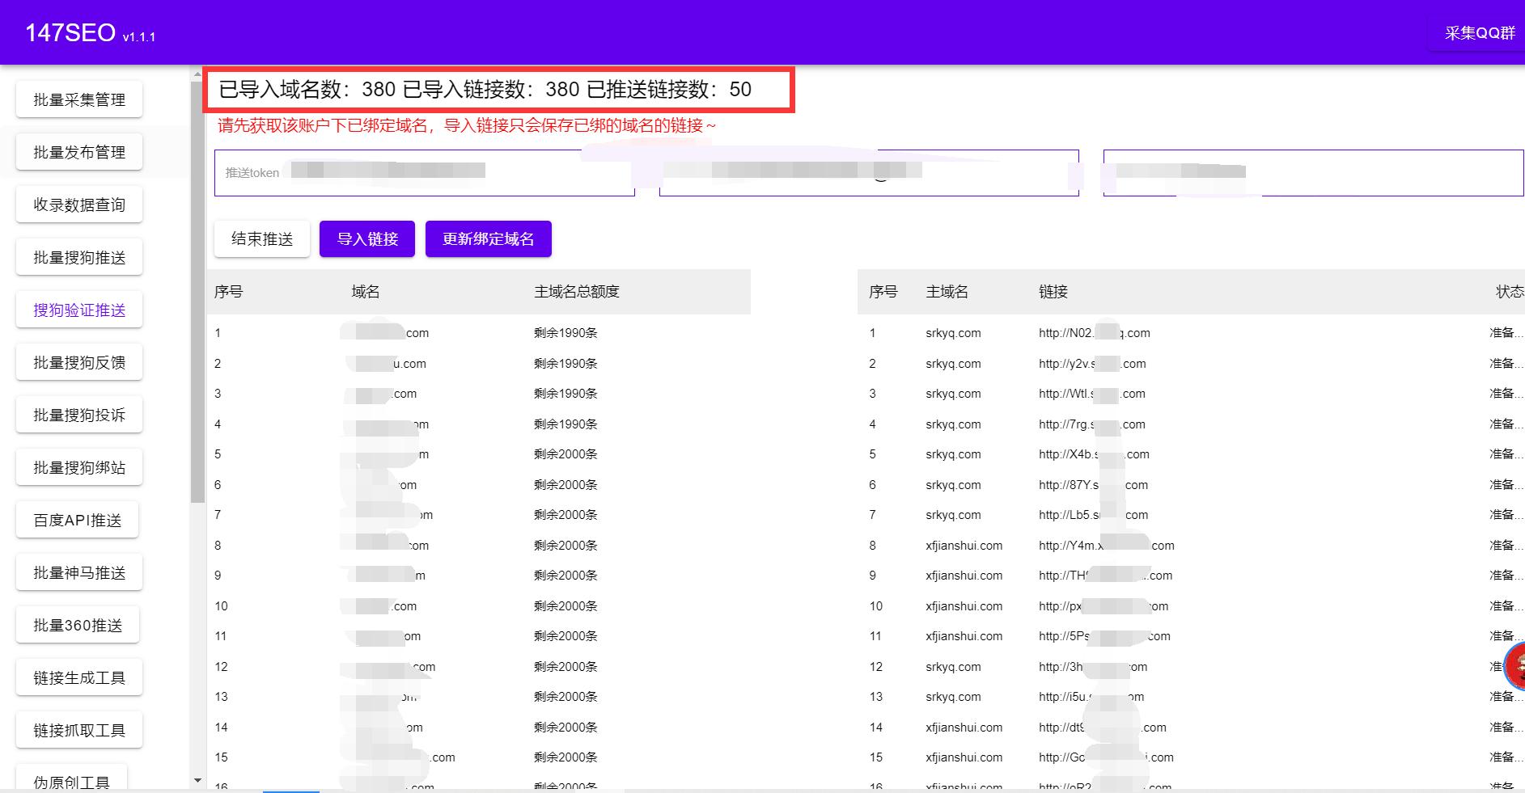Switch to 批量搜狗推送
The width and height of the screenshot is (1525, 793).
78,256
